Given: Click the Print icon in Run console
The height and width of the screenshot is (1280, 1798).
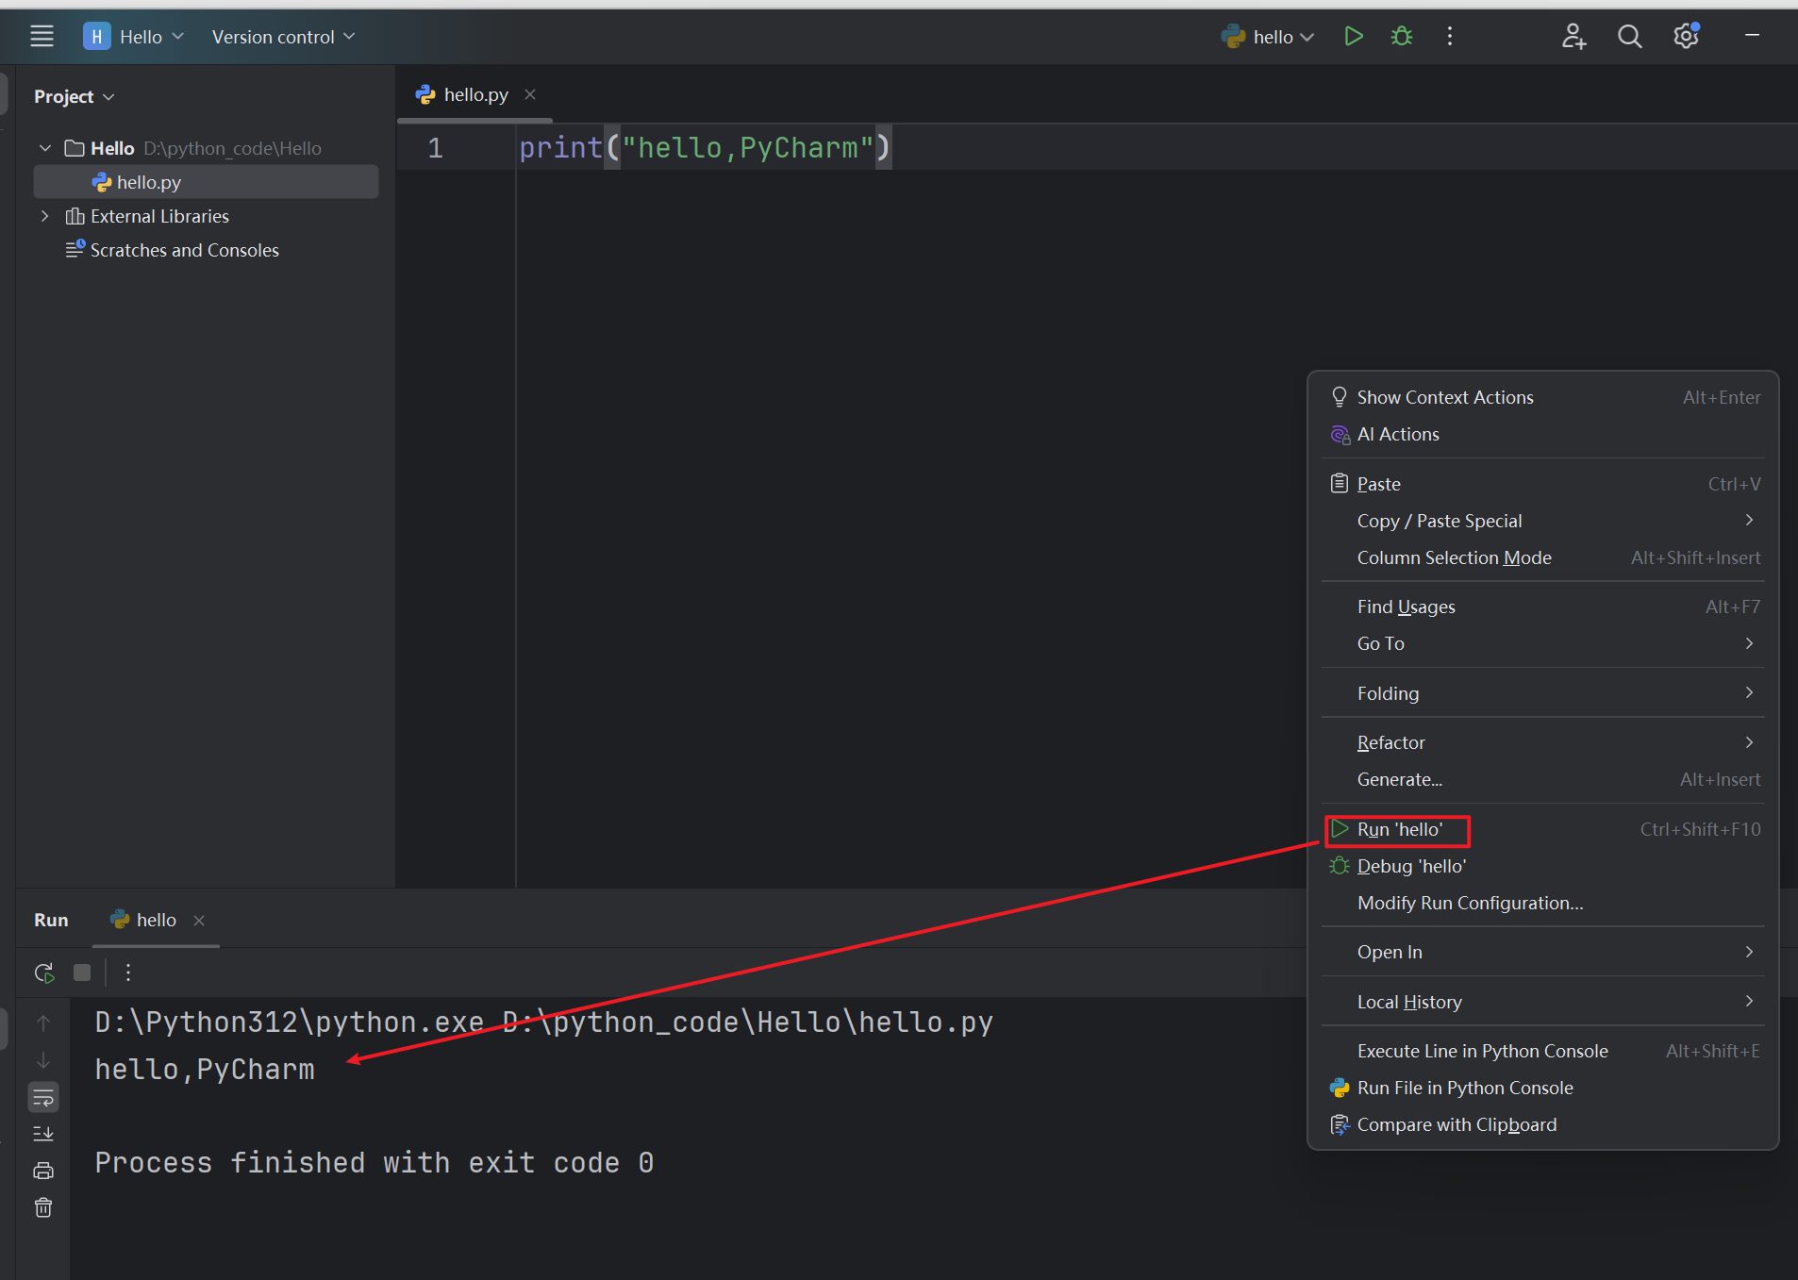Looking at the screenshot, I should (x=43, y=1171).
